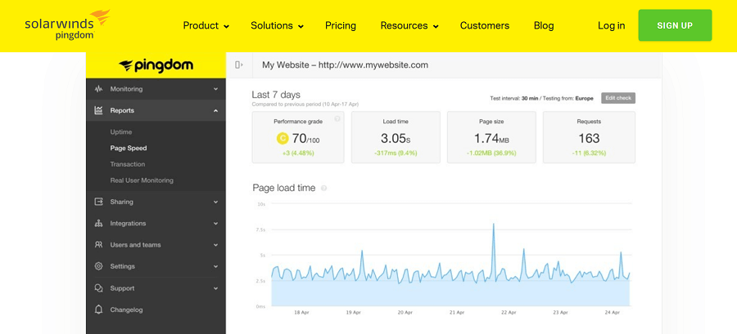Click the Monitoring pulse icon
Viewport: 737px width, 334px height.
[99, 88]
